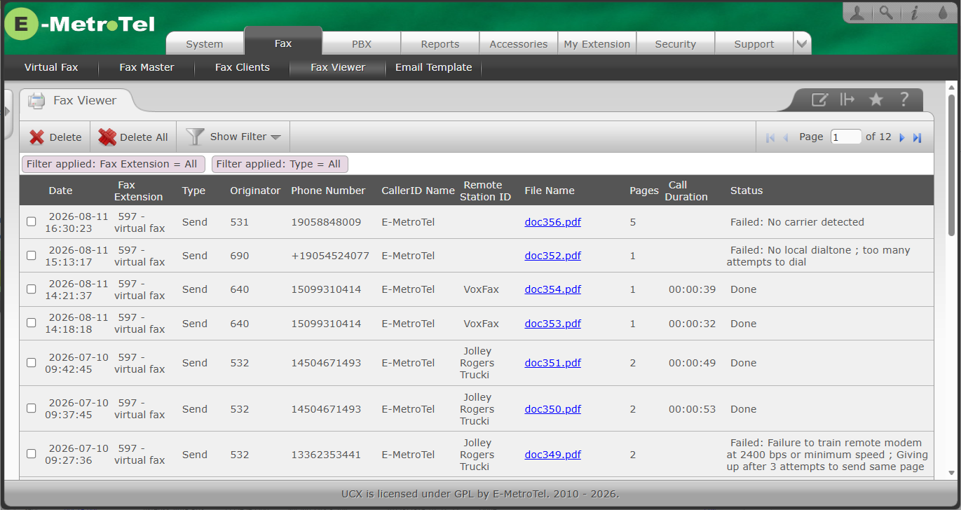Image resolution: width=961 pixels, height=510 pixels.
Task: Open the user profile icon
Action: coord(857,13)
